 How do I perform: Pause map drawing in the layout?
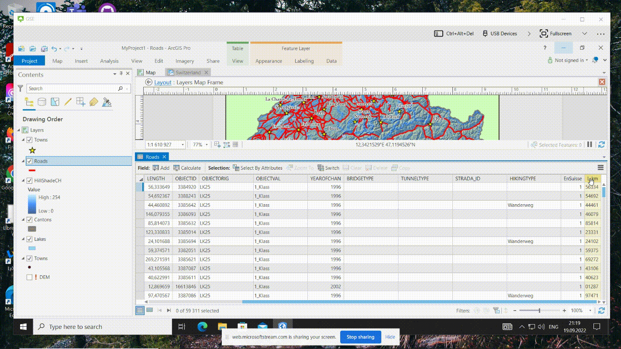(590, 145)
